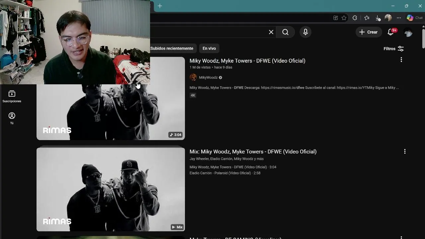Open the Tú section in the sidebar
The height and width of the screenshot is (239, 425).
pyautogui.click(x=12, y=118)
